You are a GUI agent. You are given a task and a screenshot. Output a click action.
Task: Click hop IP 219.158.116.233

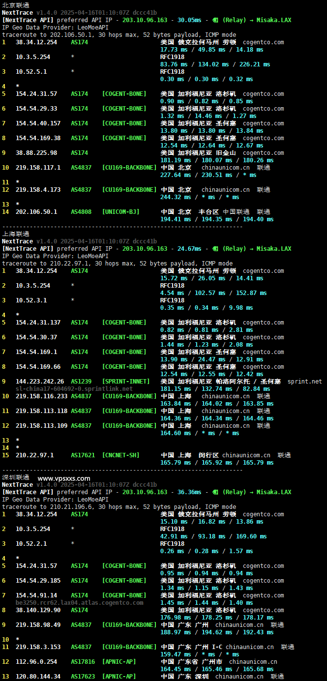point(41,396)
